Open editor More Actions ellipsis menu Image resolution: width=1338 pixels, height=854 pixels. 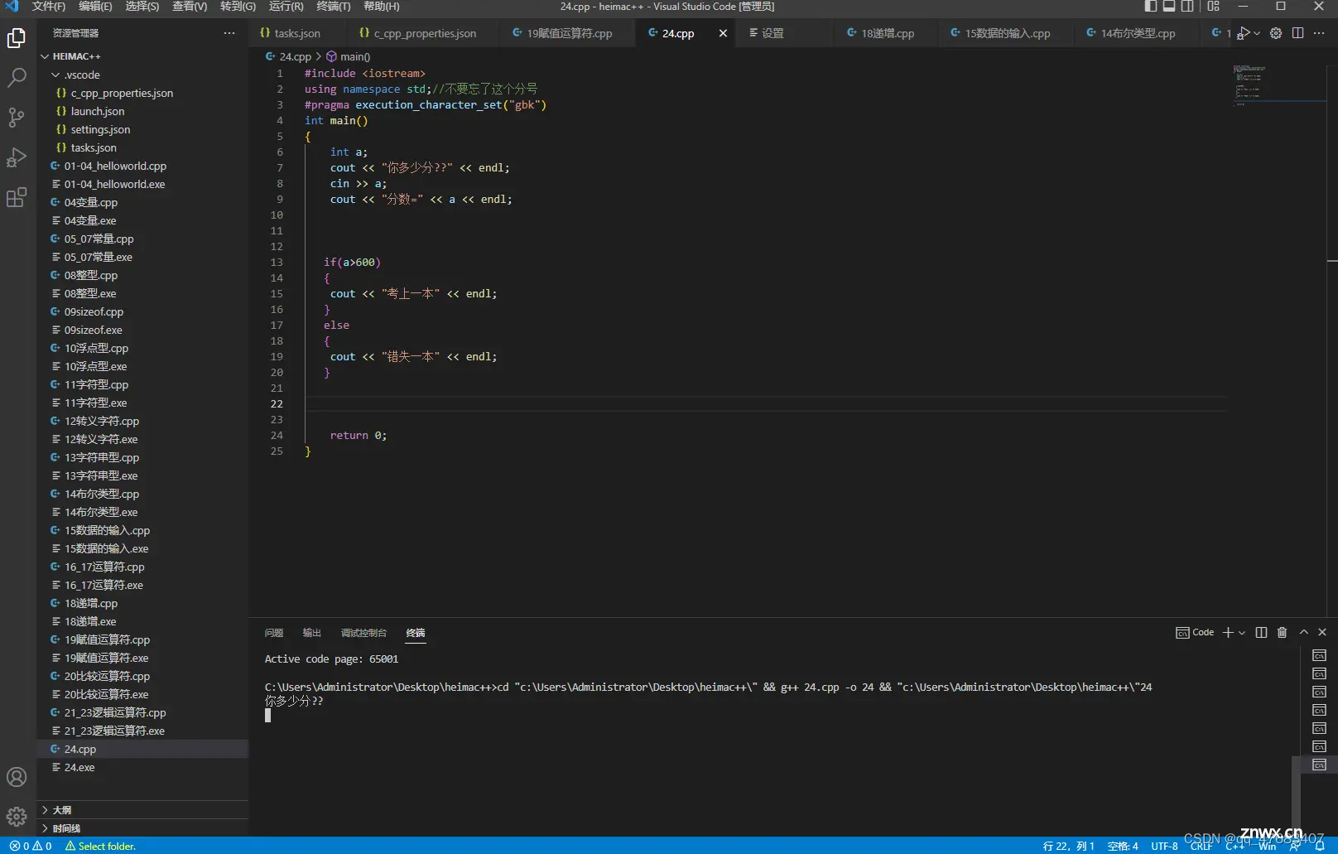pyautogui.click(x=1319, y=33)
